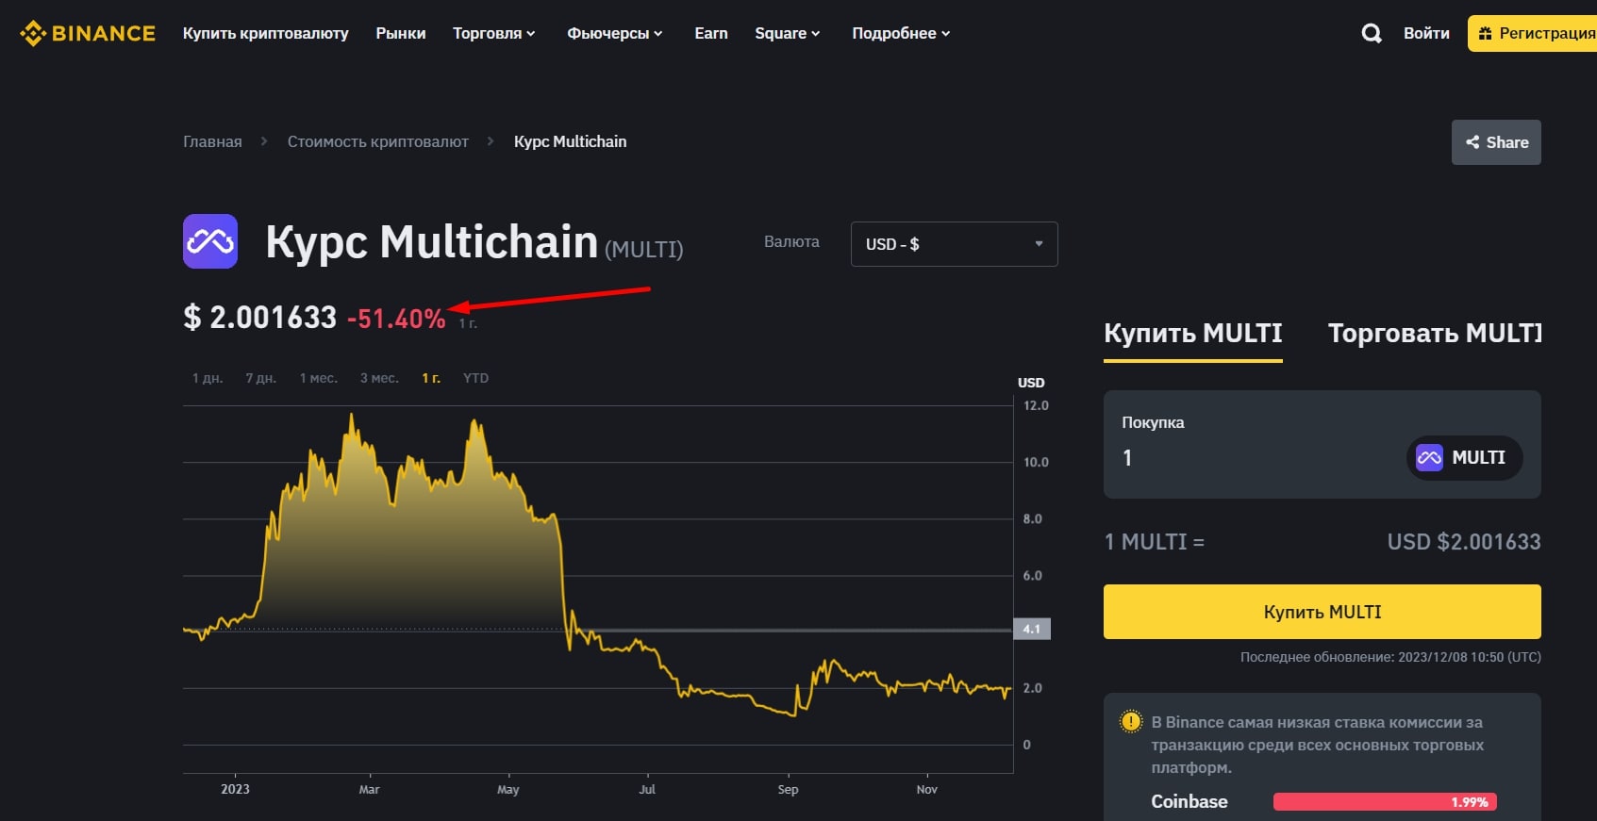Click the Валюта label

coord(791,241)
